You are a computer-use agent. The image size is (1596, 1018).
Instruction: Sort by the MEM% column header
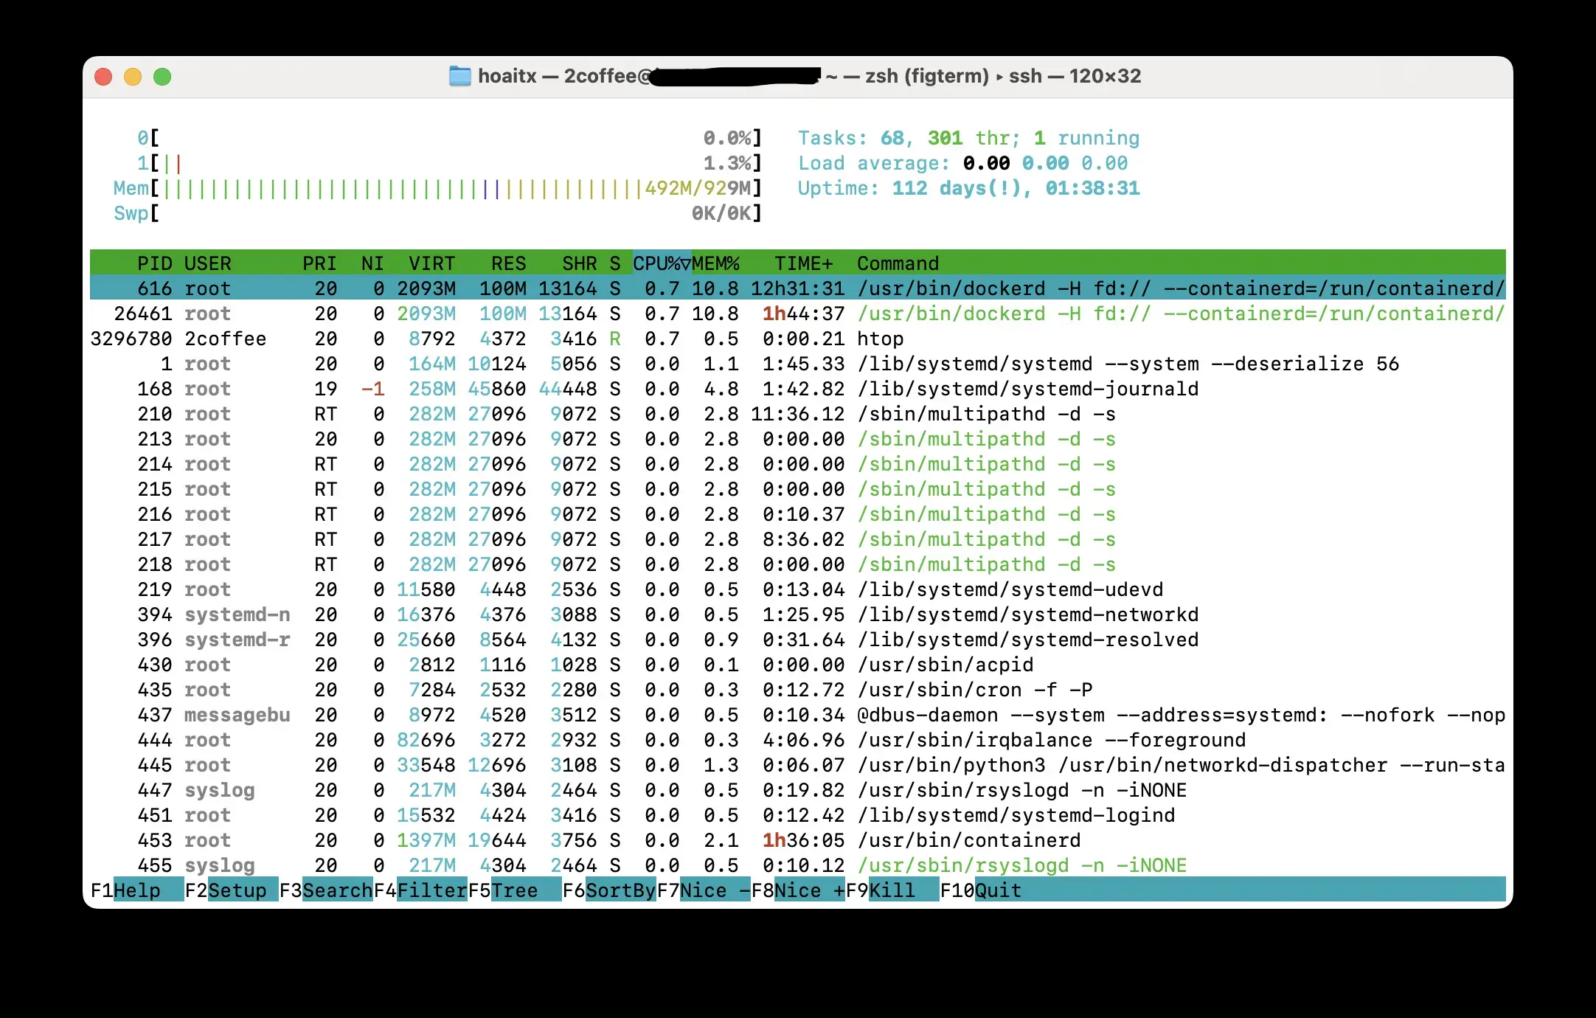point(715,263)
